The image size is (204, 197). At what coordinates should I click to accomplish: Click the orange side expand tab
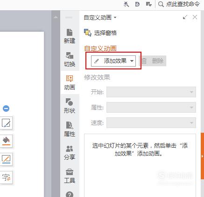click(202, 156)
